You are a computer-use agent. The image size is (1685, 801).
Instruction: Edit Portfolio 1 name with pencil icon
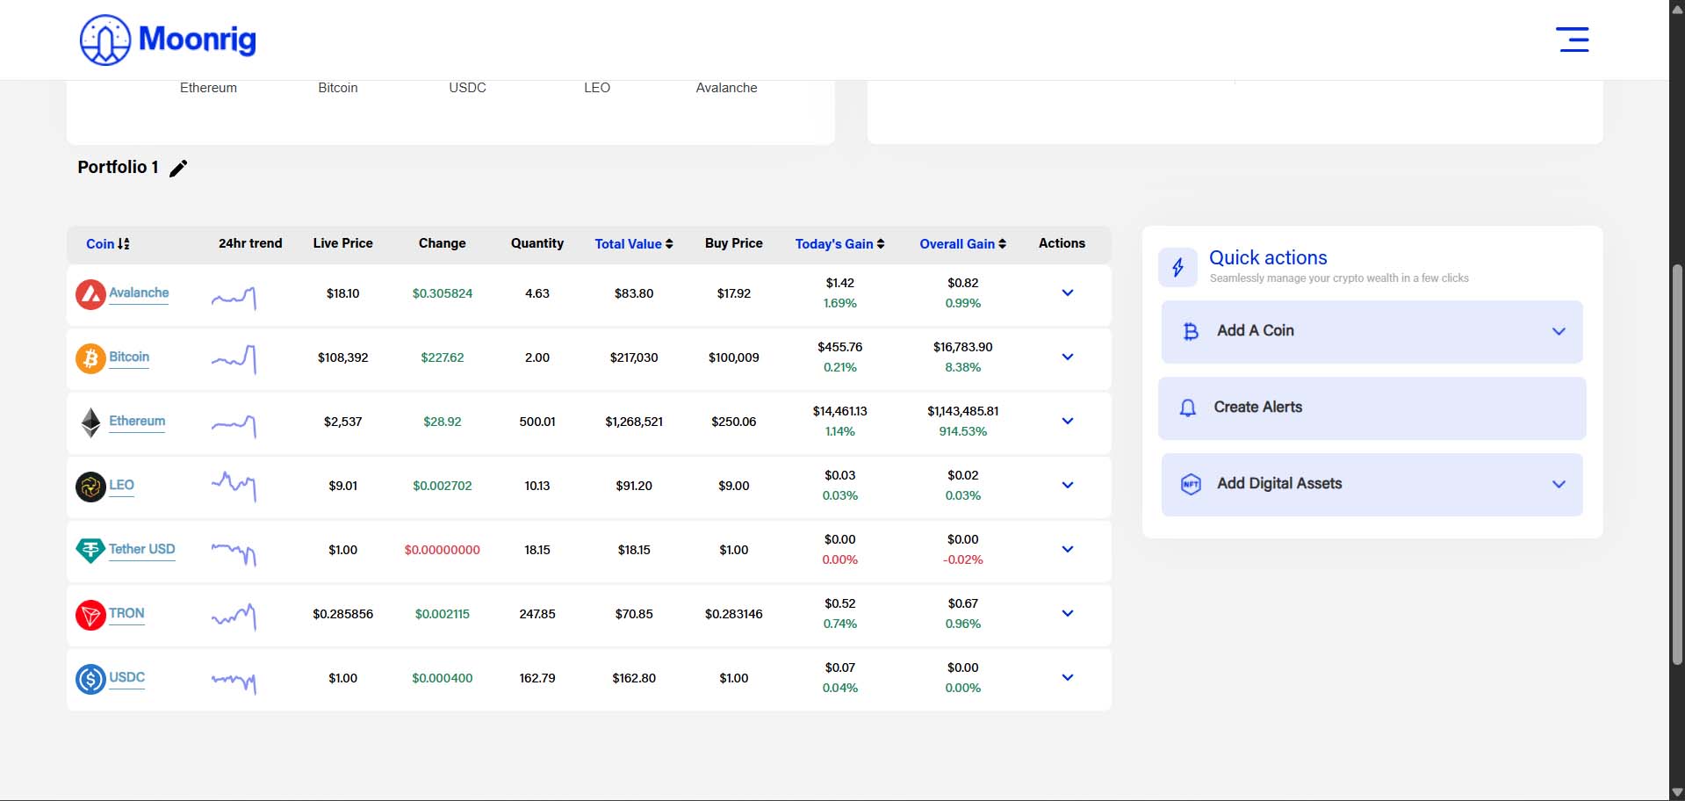coord(178,168)
